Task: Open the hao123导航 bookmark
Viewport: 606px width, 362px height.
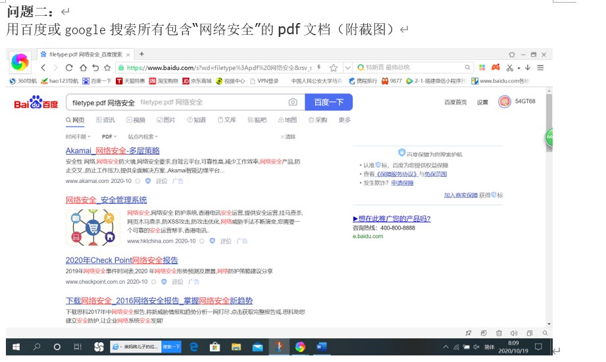Action: (x=59, y=81)
